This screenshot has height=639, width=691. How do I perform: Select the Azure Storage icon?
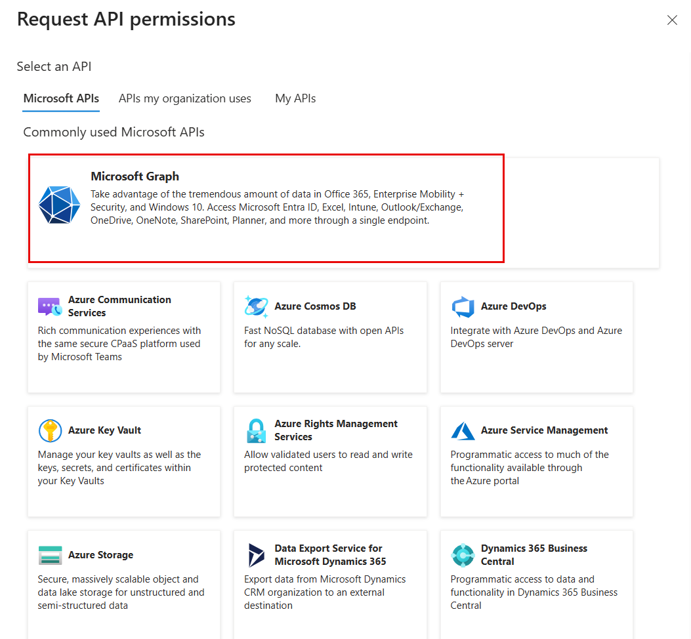point(50,555)
